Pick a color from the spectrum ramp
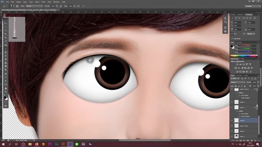 pyautogui.click(x=244, y=56)
